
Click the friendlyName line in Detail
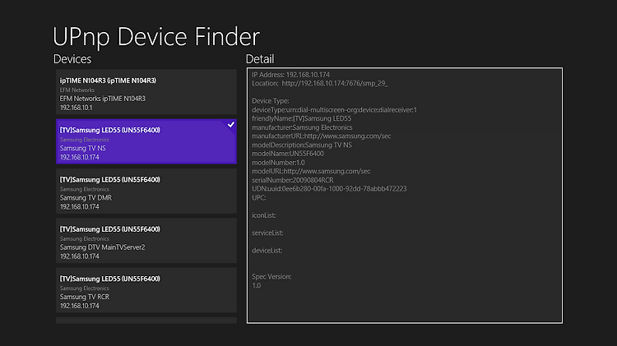(x=301, y=118)
